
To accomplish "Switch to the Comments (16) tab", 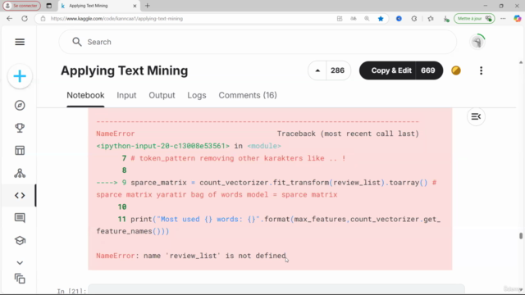I will tap(248, 95).
